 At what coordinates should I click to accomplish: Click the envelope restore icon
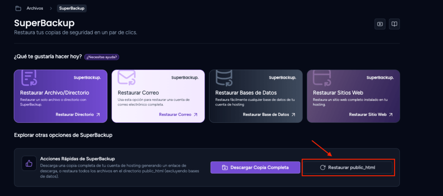(x=127, y=77)
